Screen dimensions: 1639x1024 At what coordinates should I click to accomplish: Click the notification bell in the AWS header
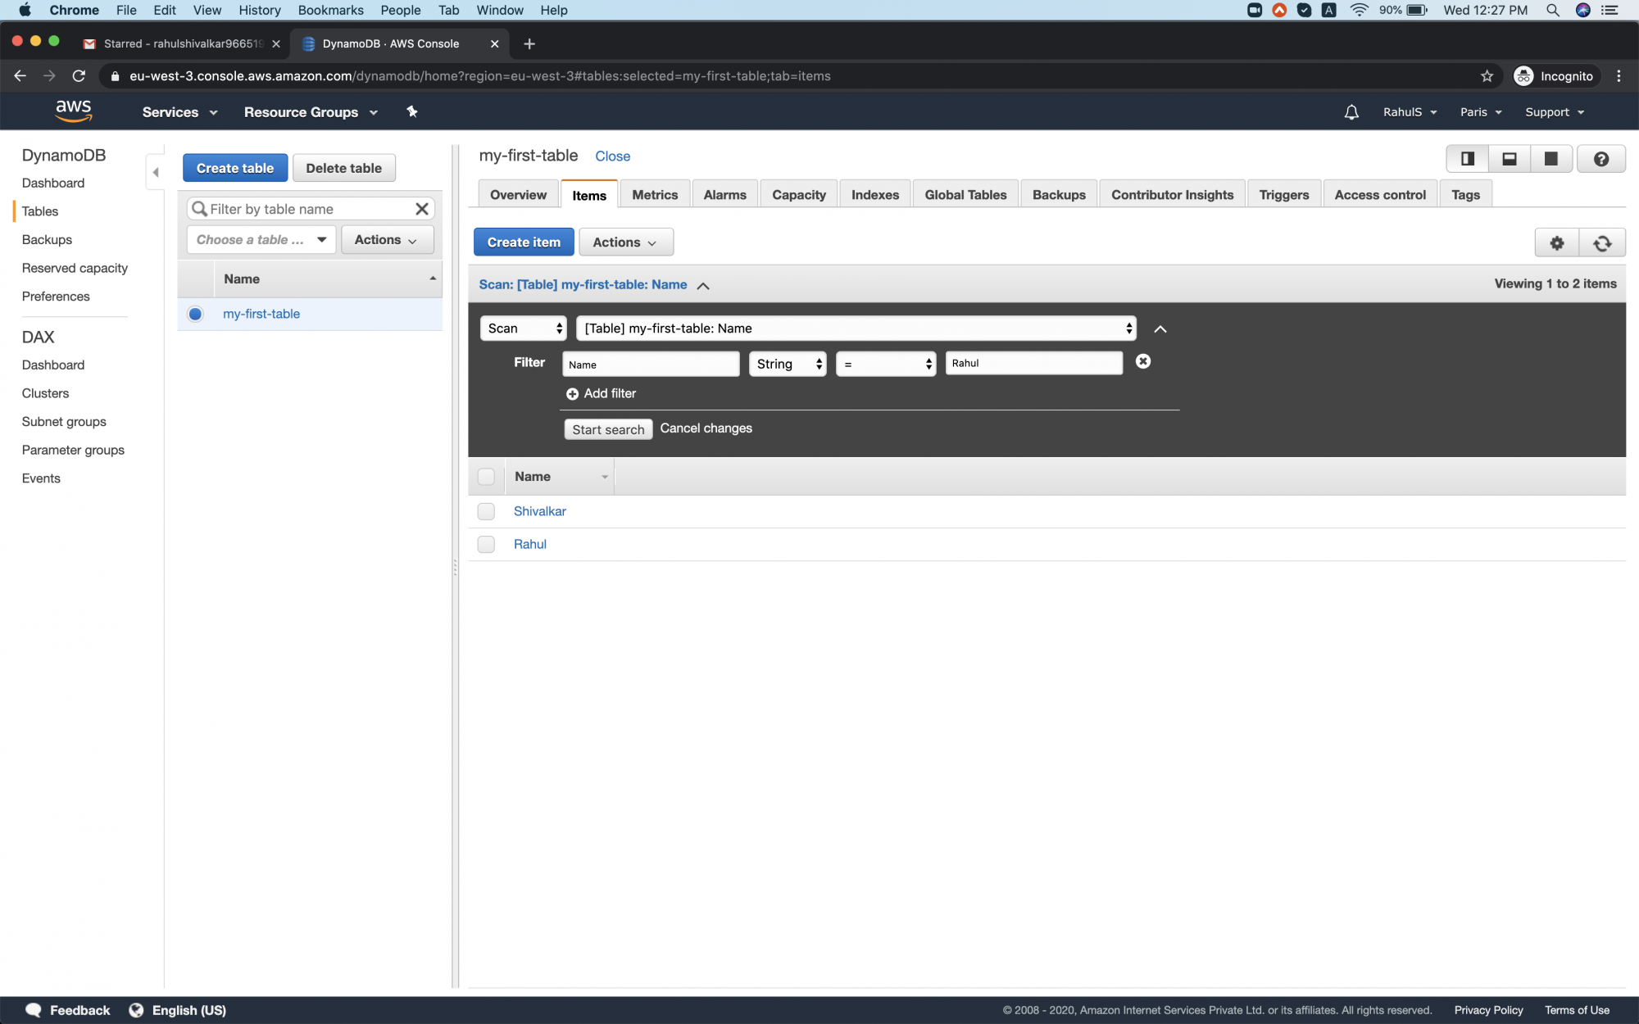[x=1351, y=111]
